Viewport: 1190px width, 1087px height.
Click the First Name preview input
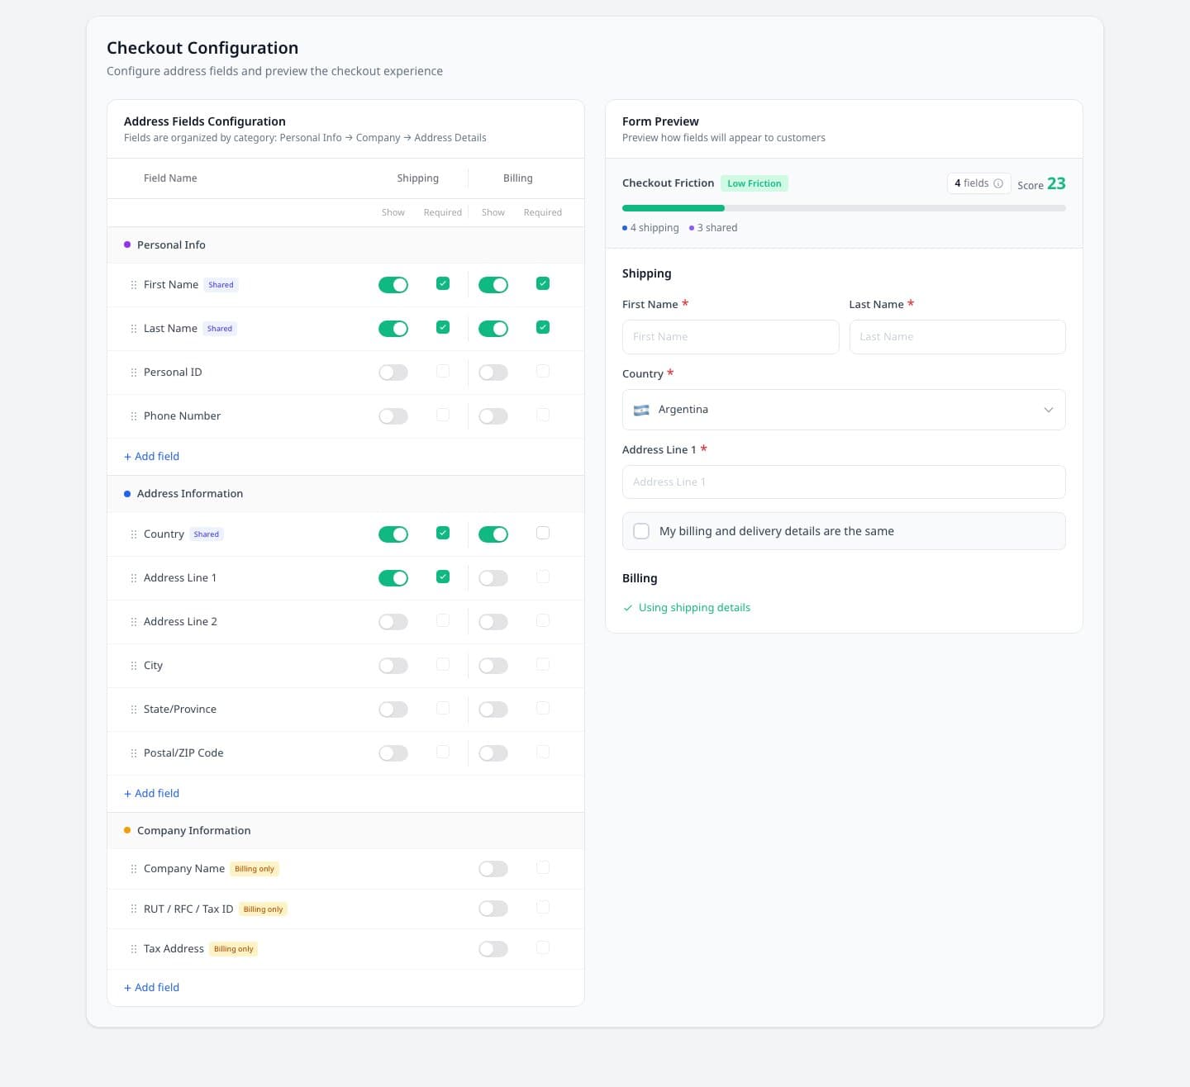tap(731, 337)
